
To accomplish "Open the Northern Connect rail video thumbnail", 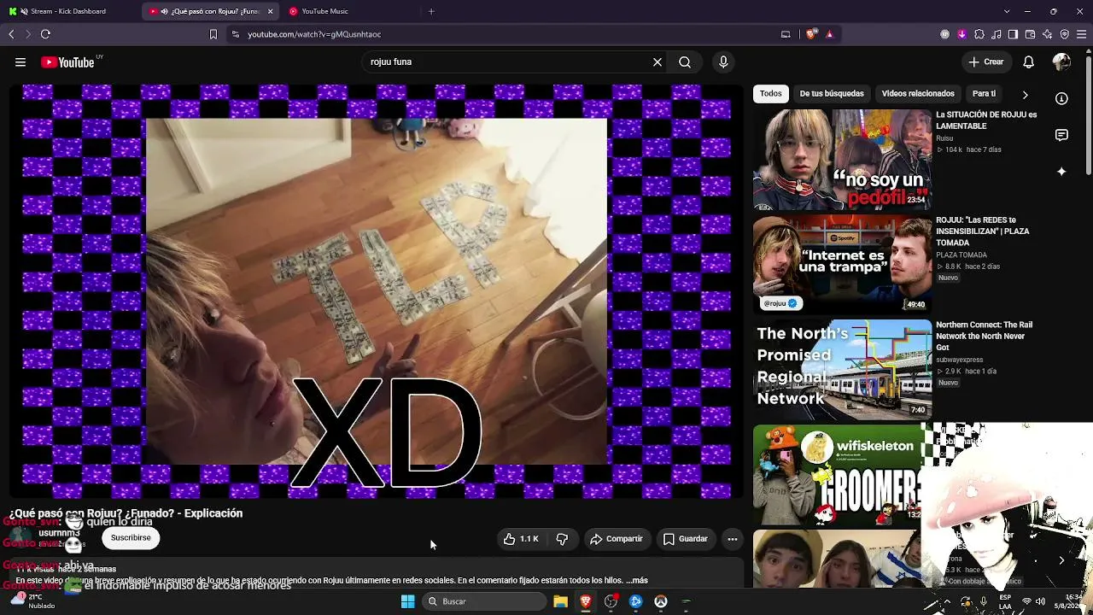I will coord(842,370).
